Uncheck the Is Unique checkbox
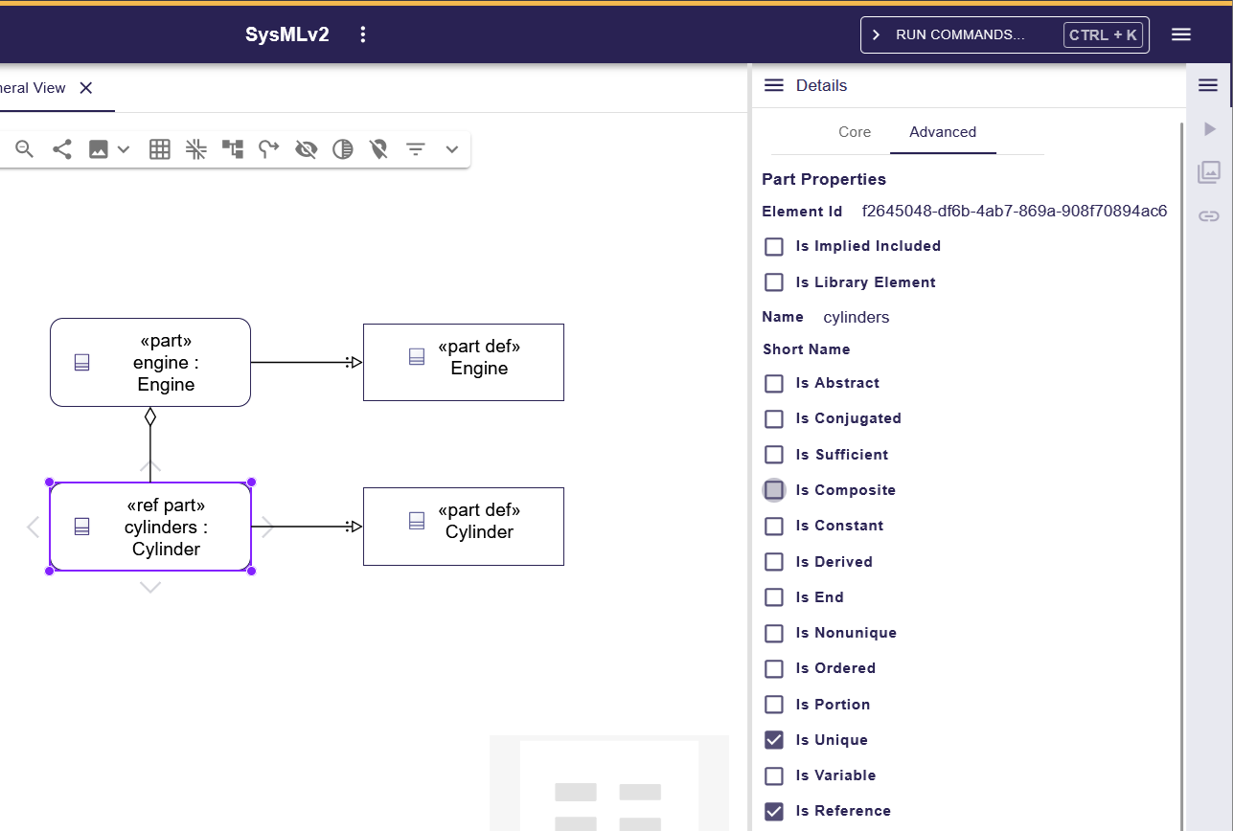The image size is (1233, 831). pos(774,740)
